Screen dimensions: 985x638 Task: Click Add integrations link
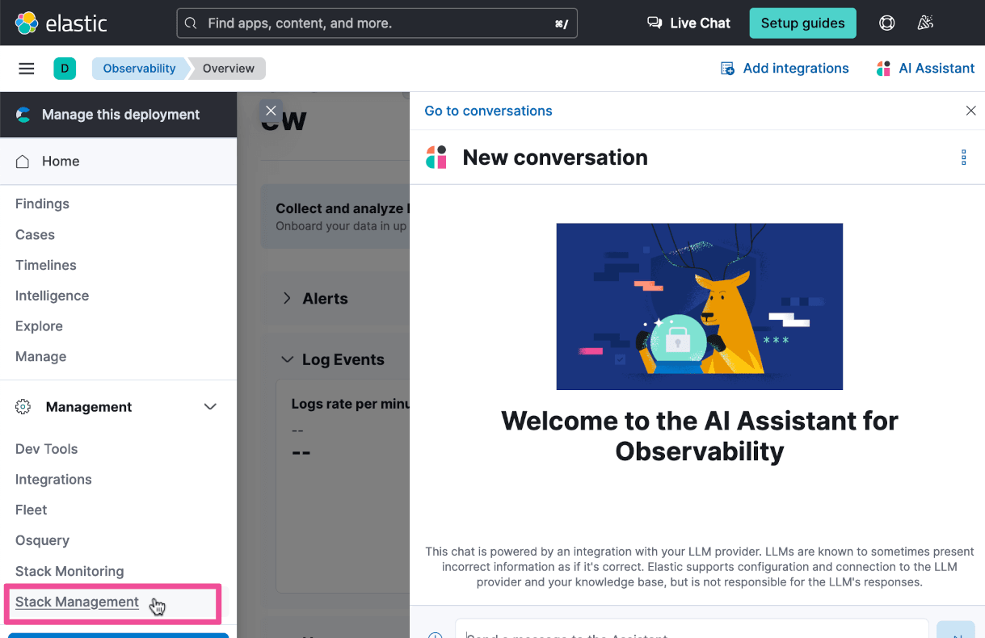point(784,69)
